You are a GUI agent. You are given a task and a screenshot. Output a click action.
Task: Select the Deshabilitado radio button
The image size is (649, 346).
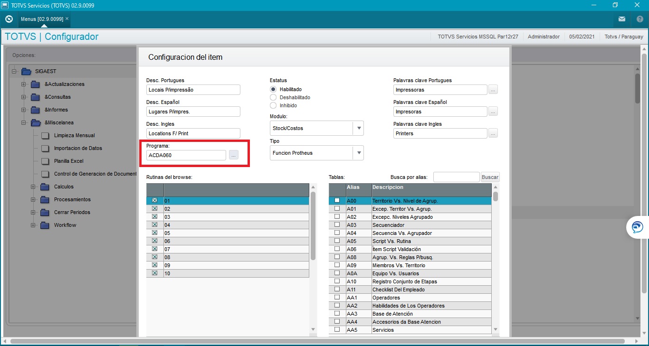coord(273,97)
